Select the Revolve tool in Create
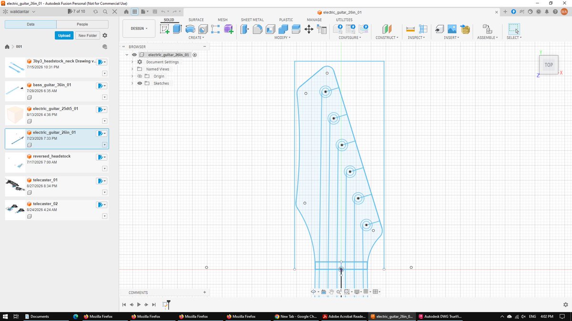The width and height of the screenshot is (572, 321). [x=190, y=29]
